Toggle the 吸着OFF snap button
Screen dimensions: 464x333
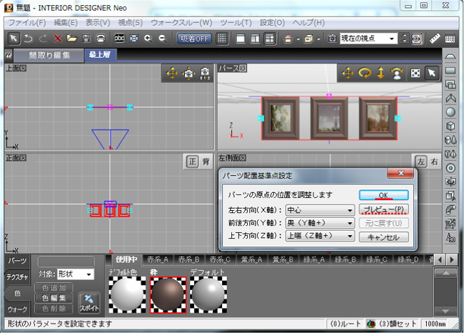195,38
